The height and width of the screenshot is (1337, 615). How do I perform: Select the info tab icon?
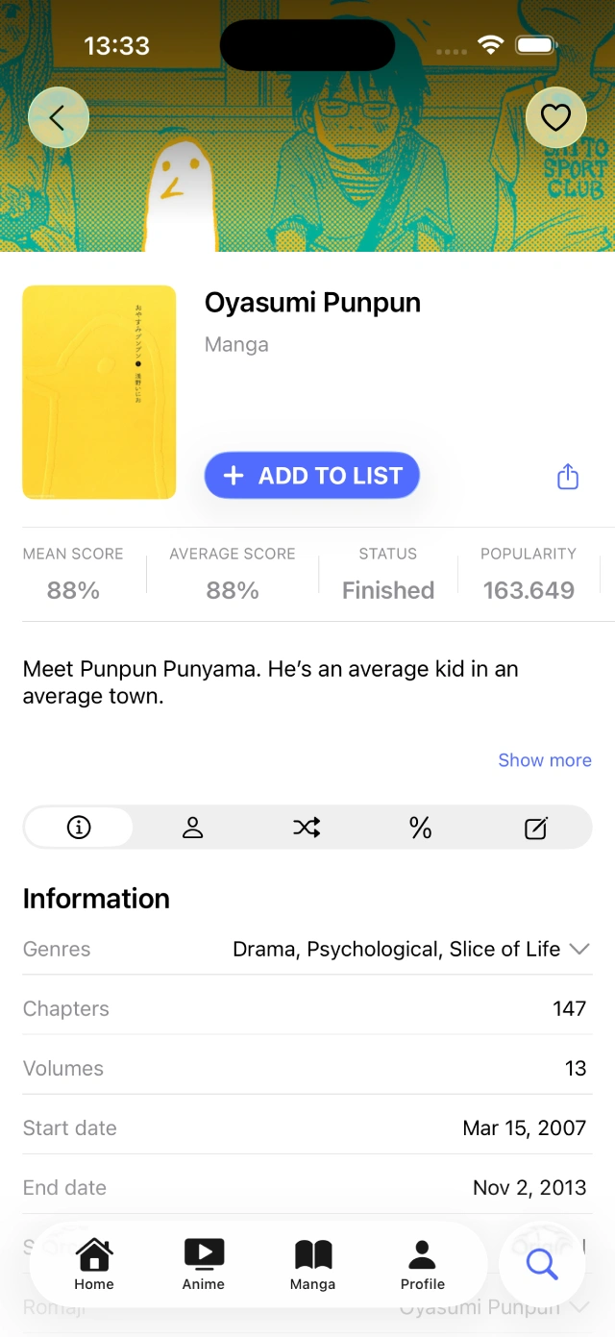coord(79,828)
